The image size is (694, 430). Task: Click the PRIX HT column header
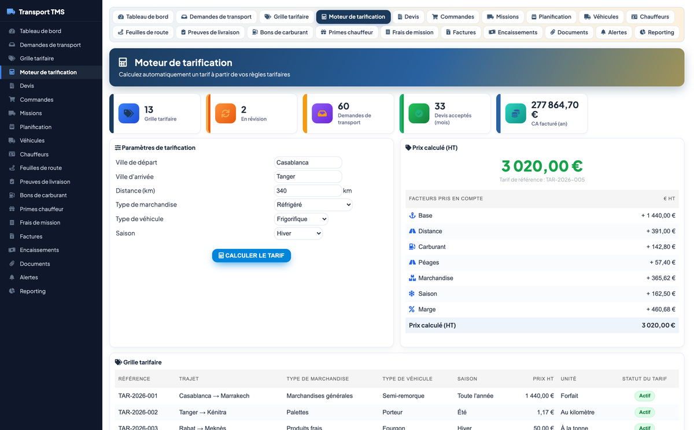(543, 379)
